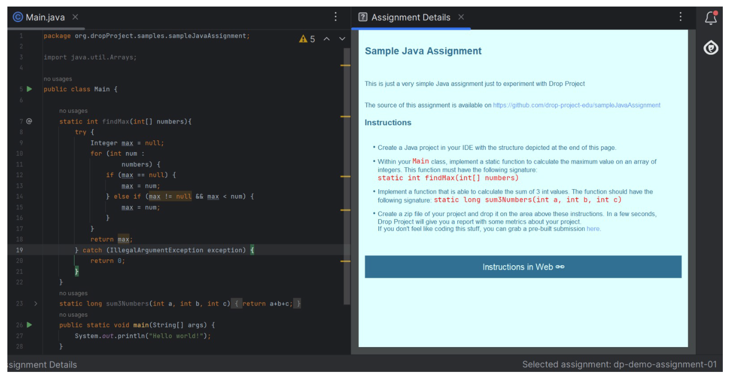Close the Assignment Details tab
The image size is (731, 379).
click(x=461, y=17)
